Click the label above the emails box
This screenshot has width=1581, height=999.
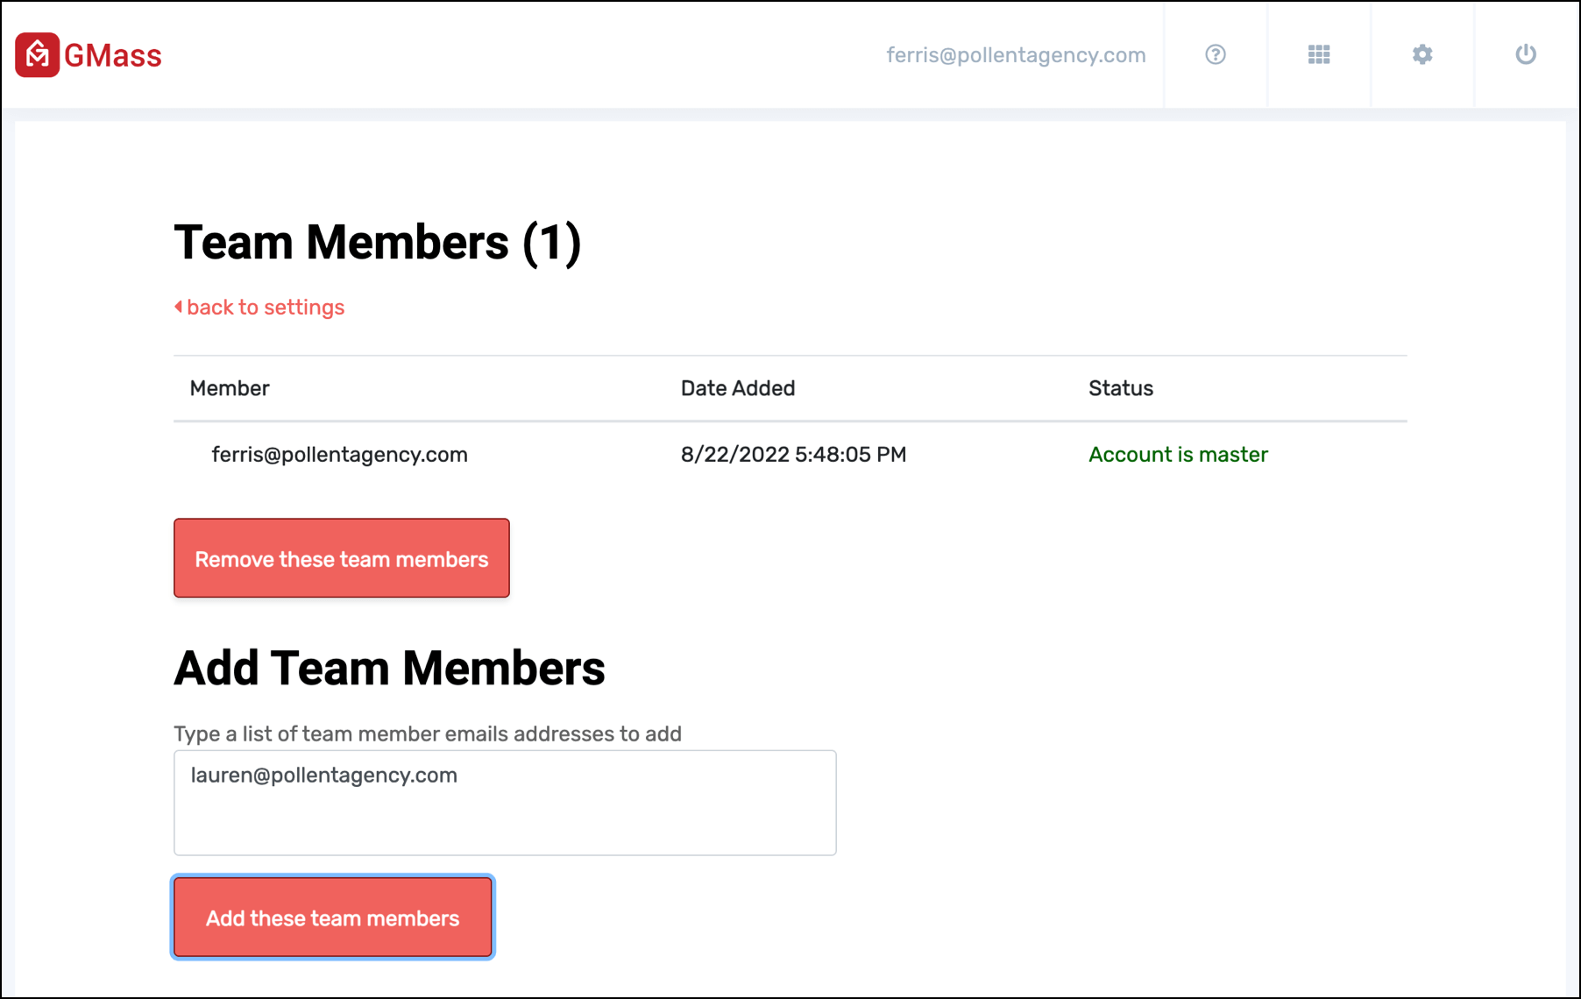coord(428,733)
